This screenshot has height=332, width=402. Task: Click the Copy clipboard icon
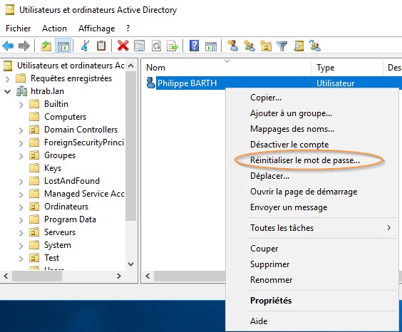pos(101,46)
